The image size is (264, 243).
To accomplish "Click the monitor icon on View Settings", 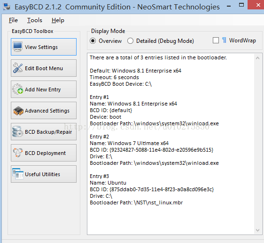I will [x=17, y=47].
